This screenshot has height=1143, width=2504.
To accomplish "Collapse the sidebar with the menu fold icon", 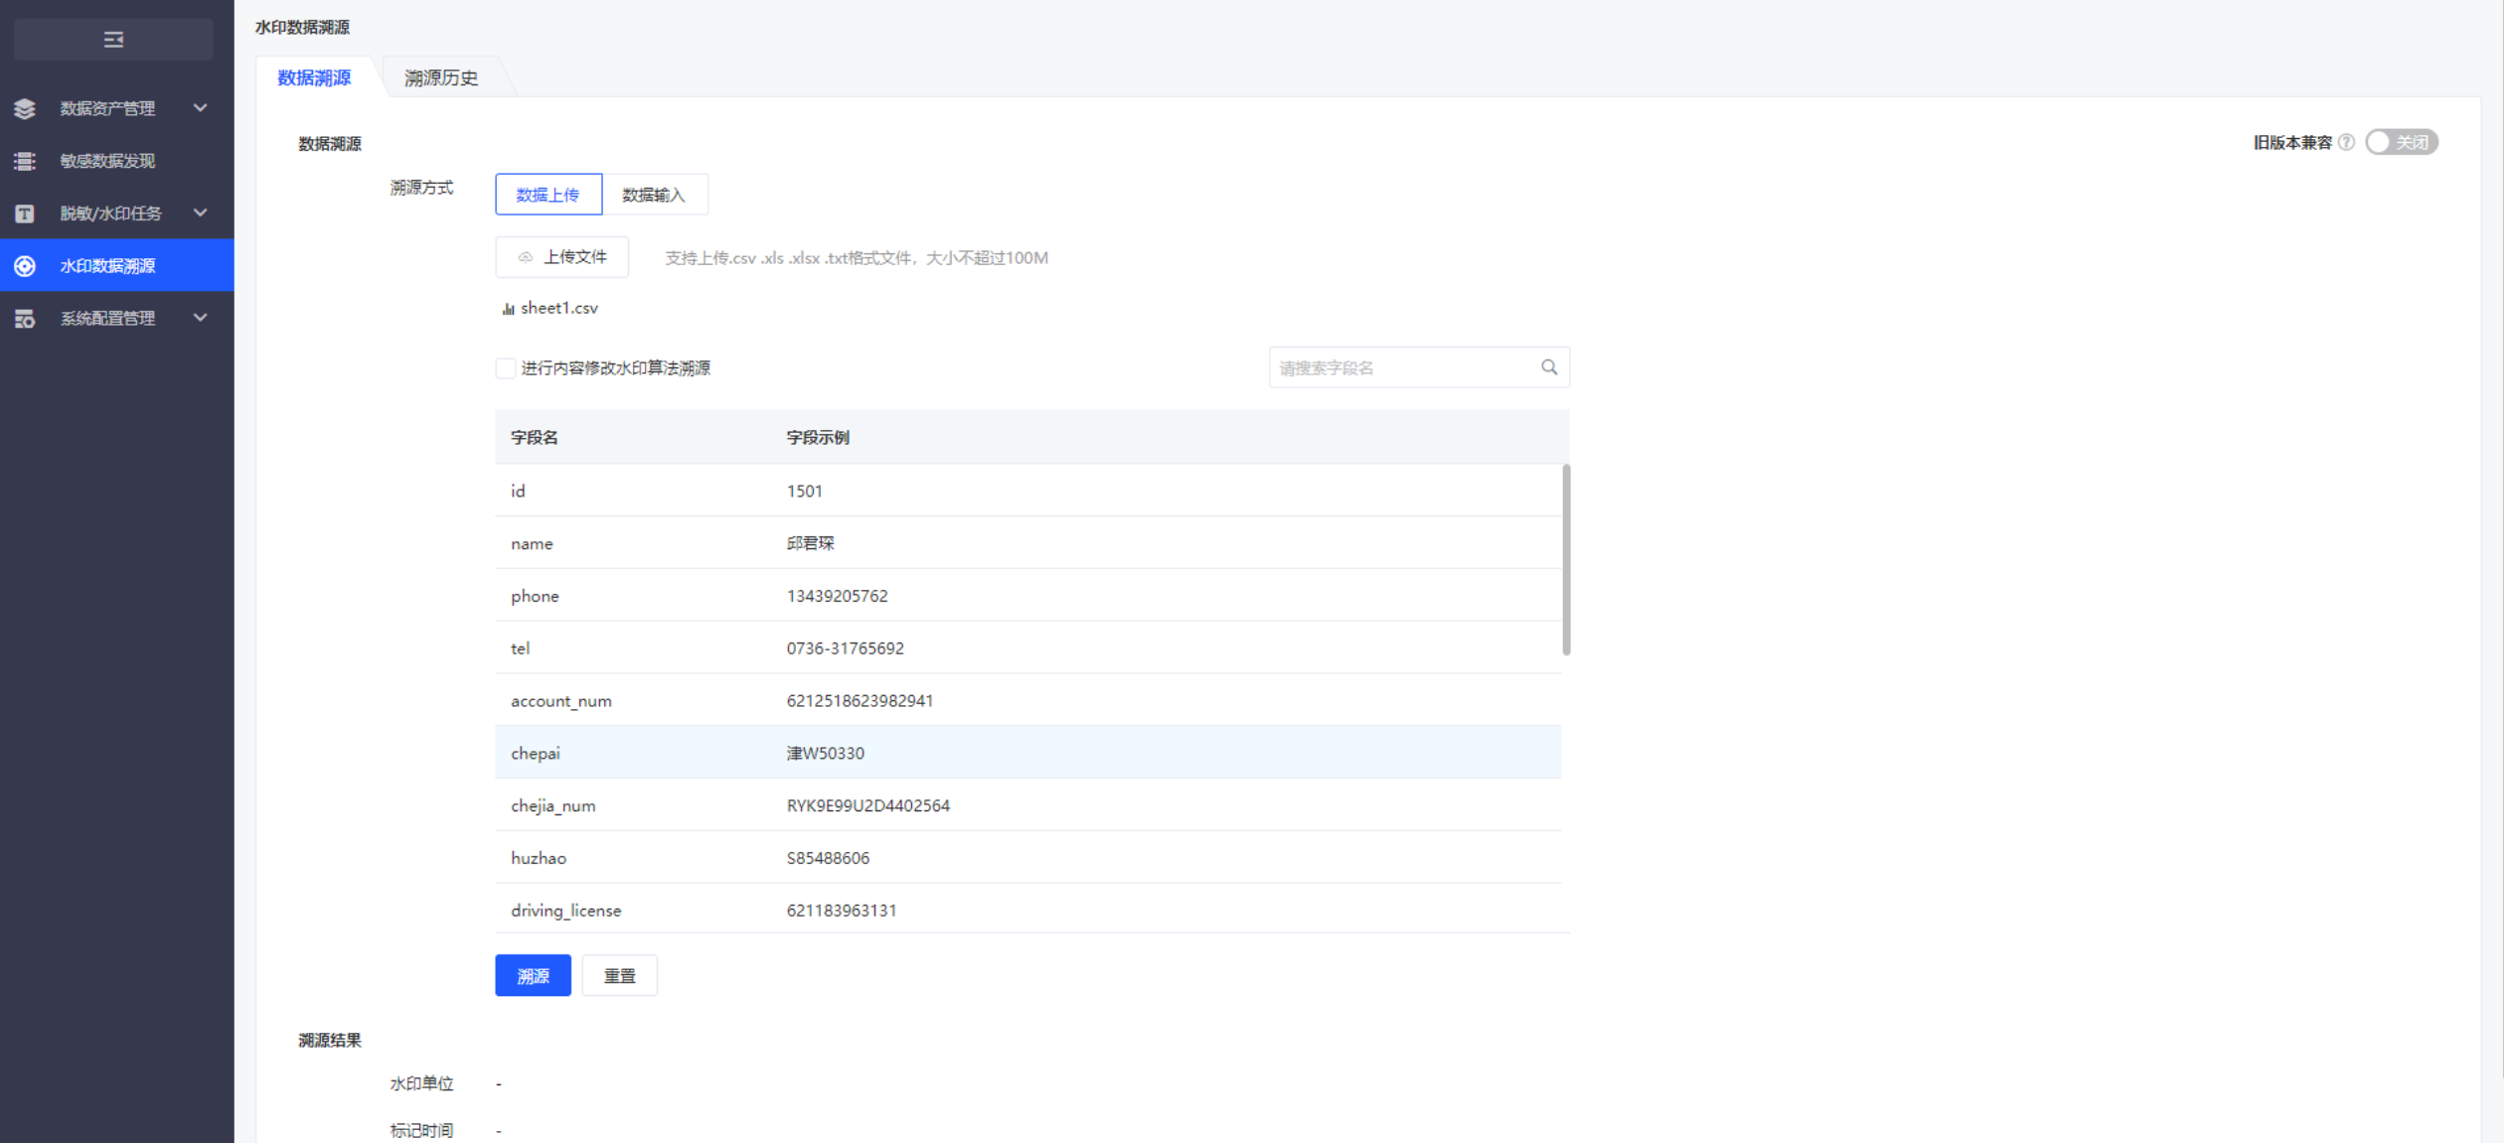I will click(113, 40).
